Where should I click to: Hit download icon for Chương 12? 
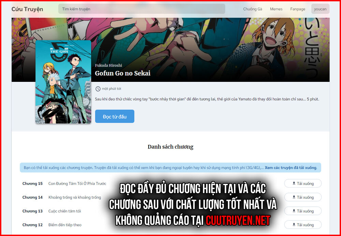(x=294, y=225)
